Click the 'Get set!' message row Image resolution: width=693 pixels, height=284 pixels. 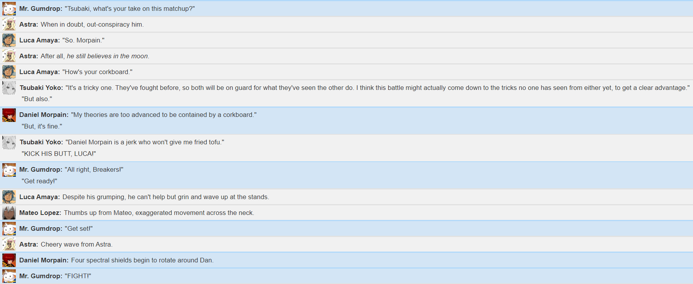[x=346, y=229]
